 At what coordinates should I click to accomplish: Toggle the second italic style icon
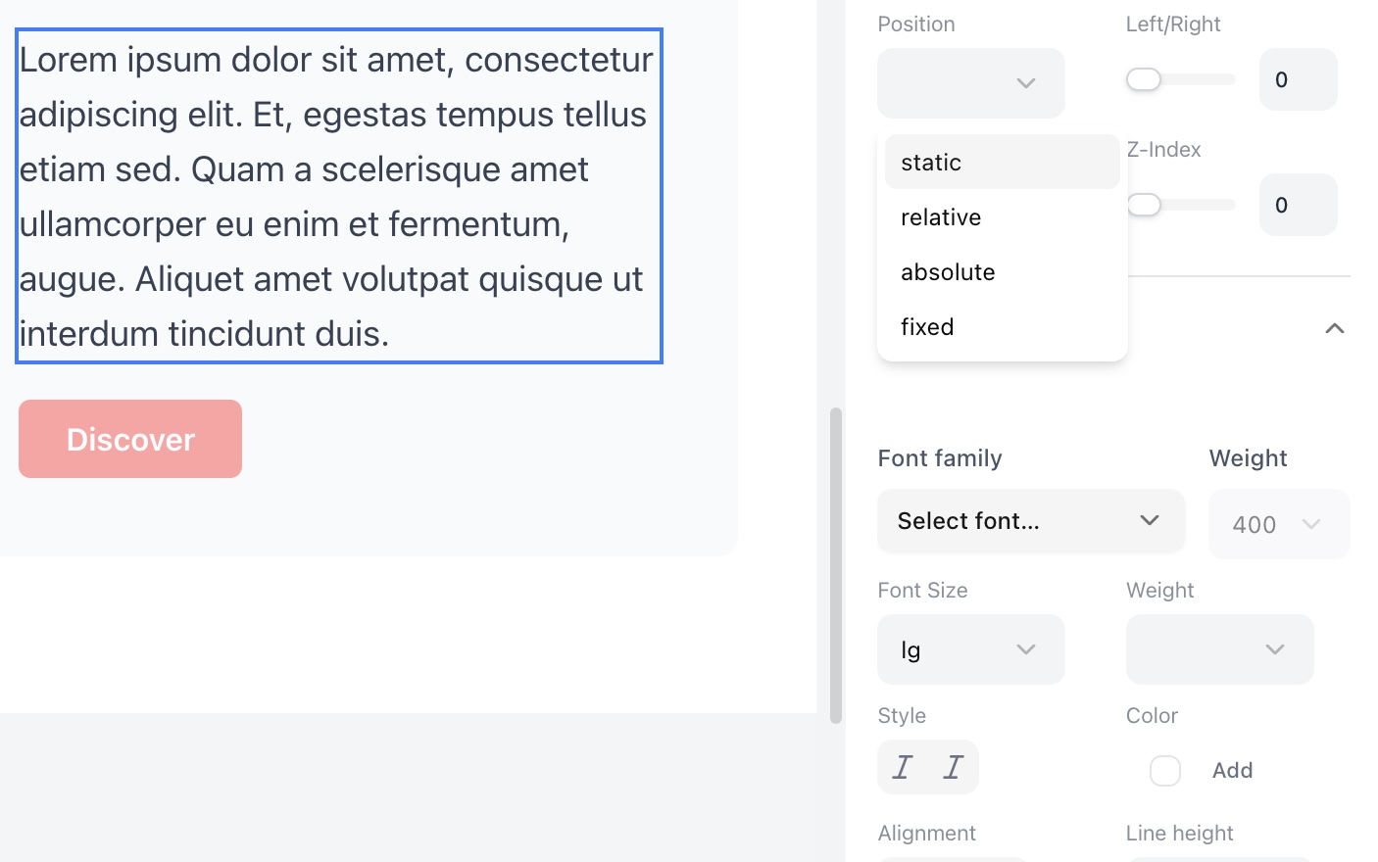point(953,767)
